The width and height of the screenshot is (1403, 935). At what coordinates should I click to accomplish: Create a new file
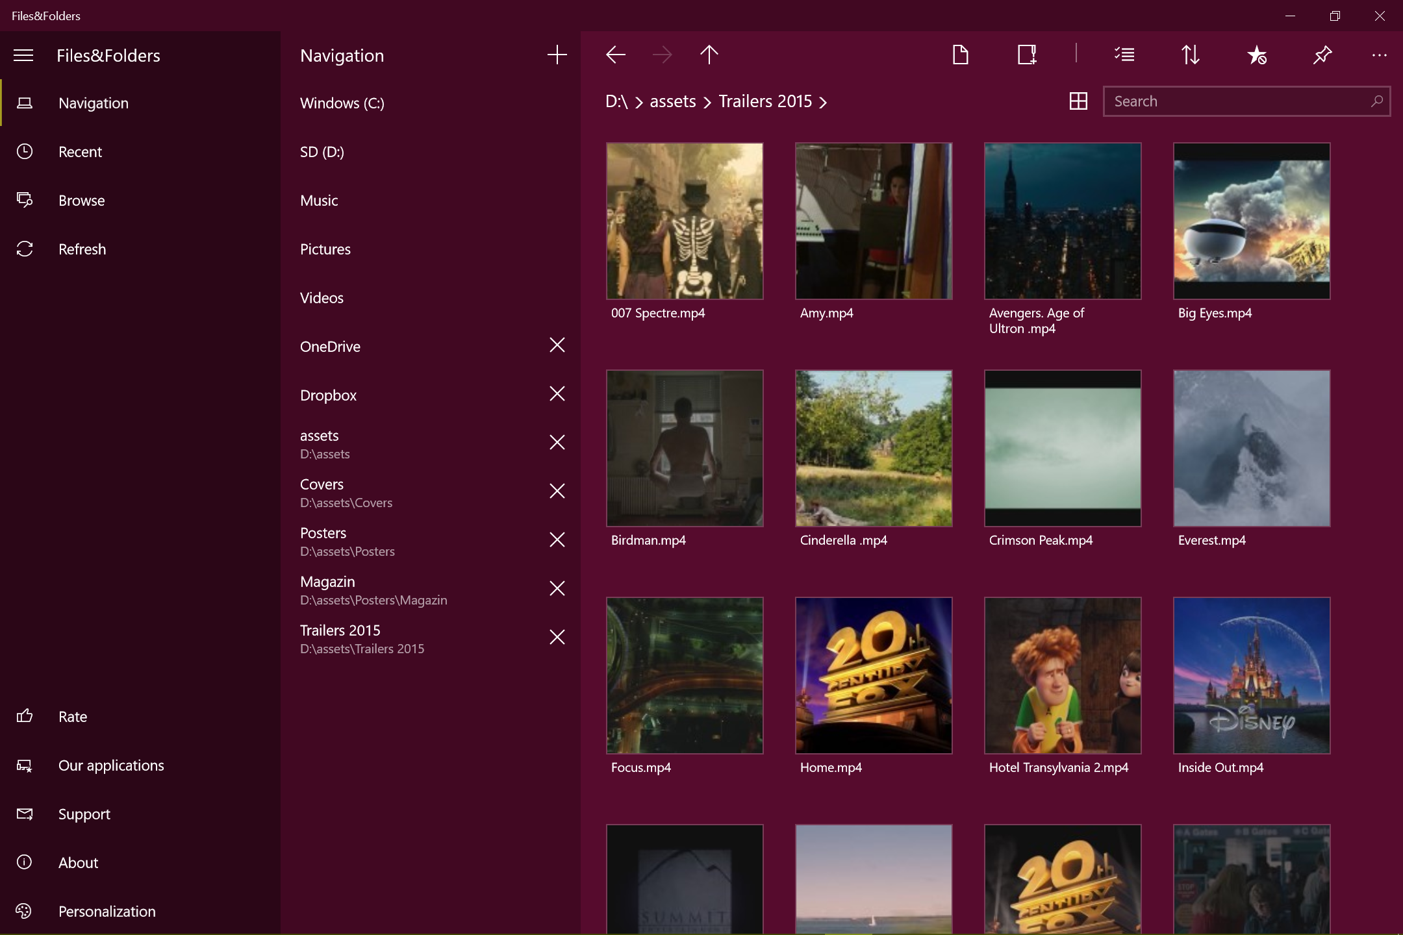tap(960, 55)
